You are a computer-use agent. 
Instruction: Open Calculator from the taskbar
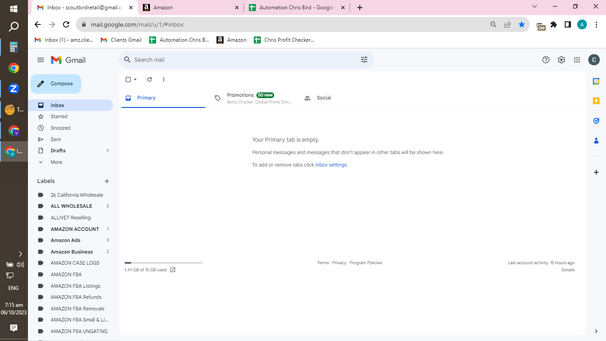pos(14,48)
